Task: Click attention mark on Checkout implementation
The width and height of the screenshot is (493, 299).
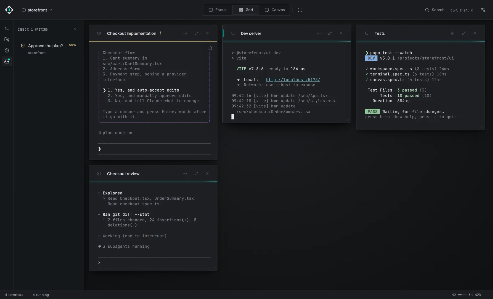Action: coord(160,33)
